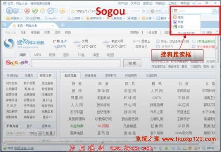The height and width of the screenshot is (152, 221).
Task: Go to the home page via house icon
Action: tap(43, 10)
